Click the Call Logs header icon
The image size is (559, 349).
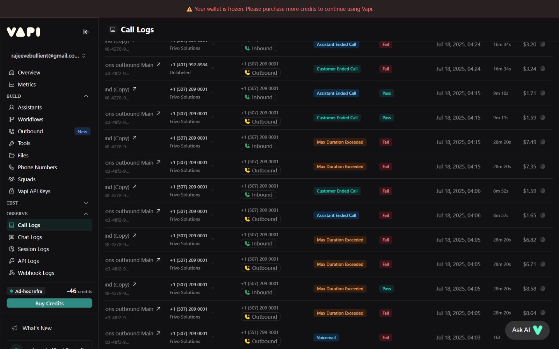pos(113,30)
